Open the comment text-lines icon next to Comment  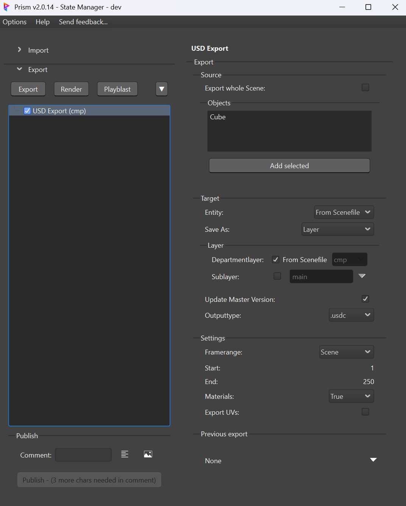point(125,454)
